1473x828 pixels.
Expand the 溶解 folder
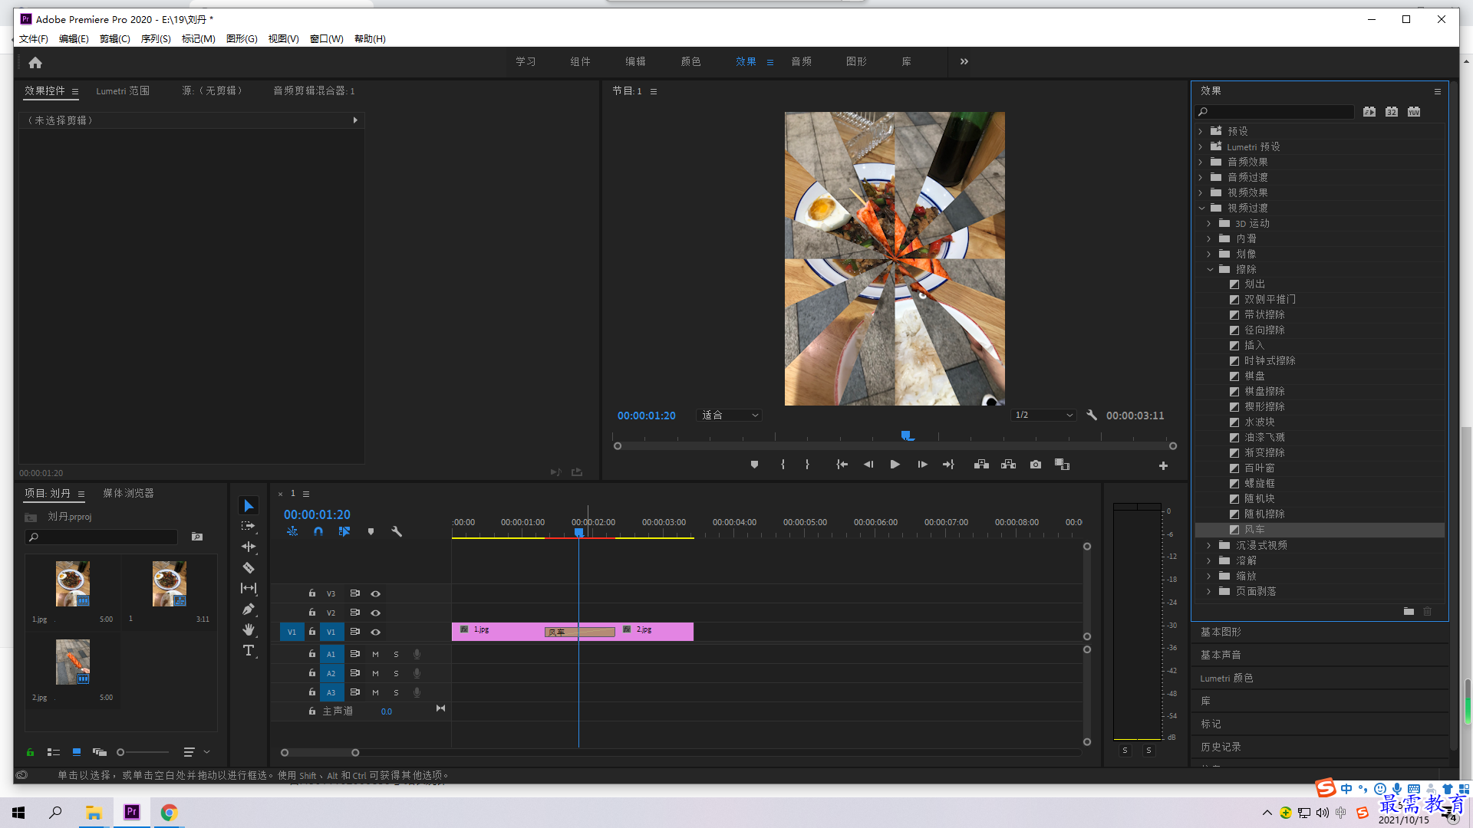coord(1210,560)
